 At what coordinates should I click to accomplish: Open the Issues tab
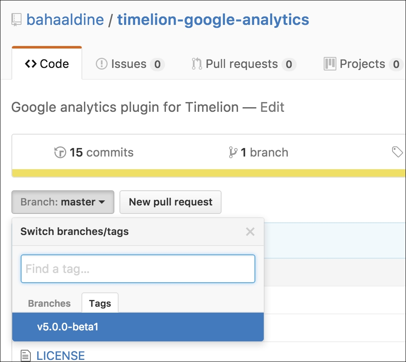(130, 64)
